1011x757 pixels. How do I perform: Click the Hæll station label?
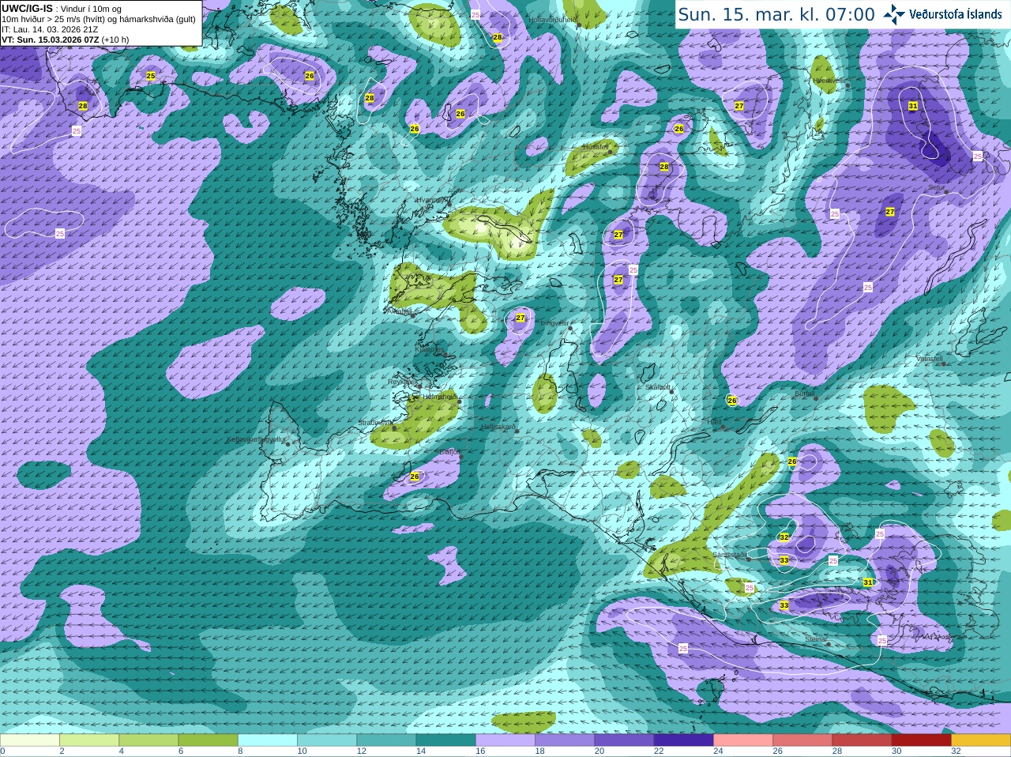[714, 422]
